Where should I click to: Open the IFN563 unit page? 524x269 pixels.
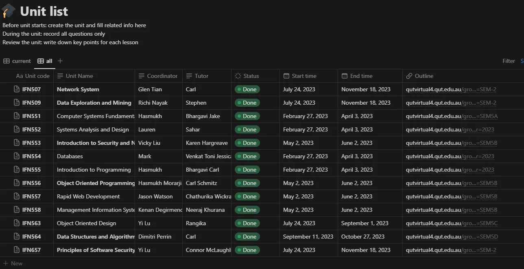click(31, 223)
